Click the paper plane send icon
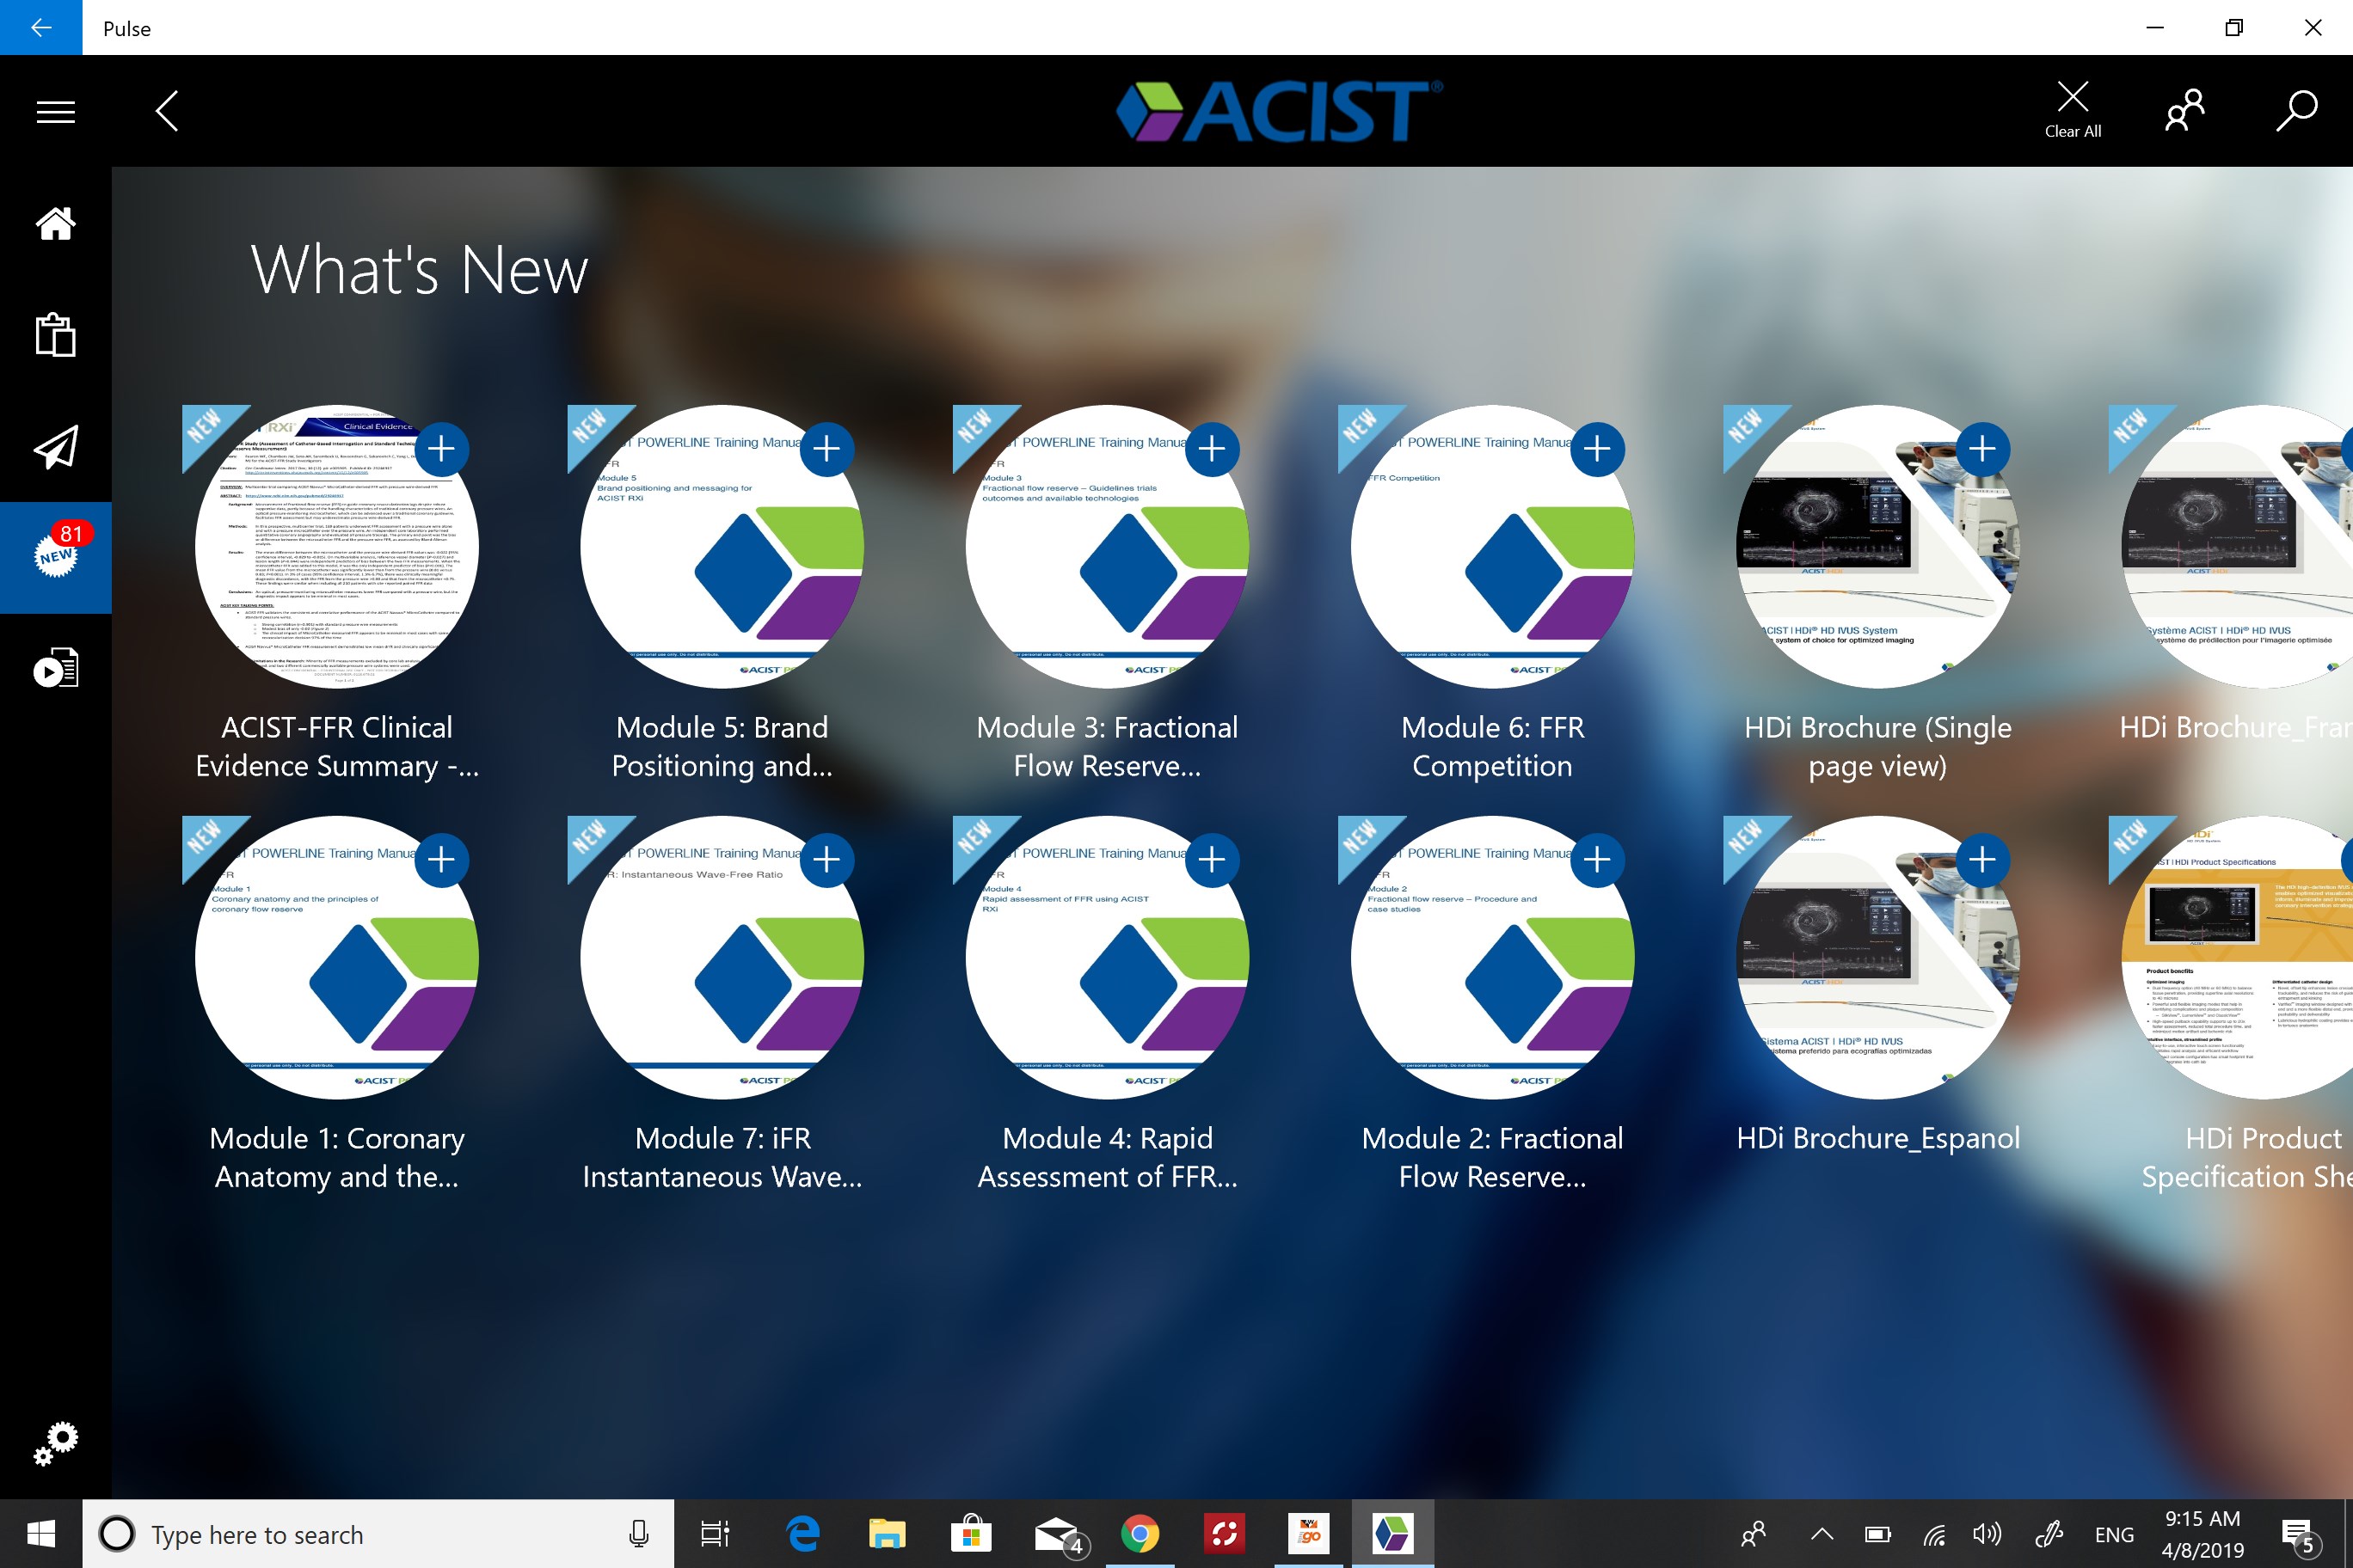Viewport: 2353px width, 1568px height. (x=56, y=447)
